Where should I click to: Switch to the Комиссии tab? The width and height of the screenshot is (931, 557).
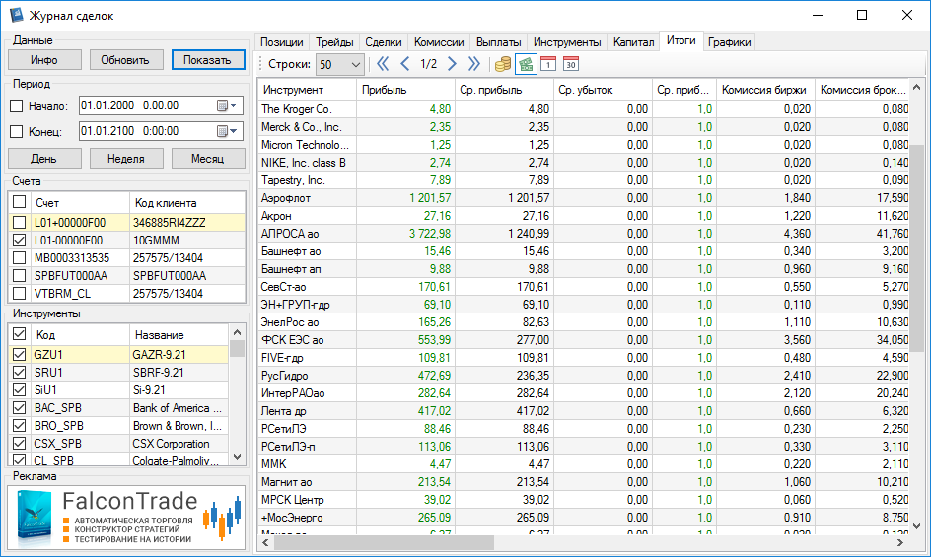[439, 42]
